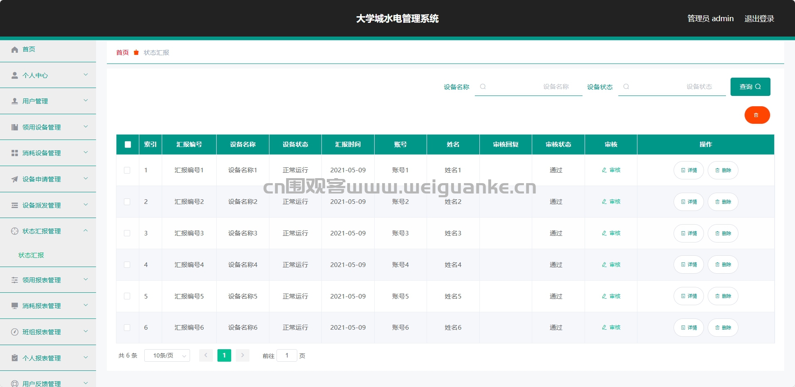
Task: Toggle the select-all checkbox in table header
Action: click(128, 145)
